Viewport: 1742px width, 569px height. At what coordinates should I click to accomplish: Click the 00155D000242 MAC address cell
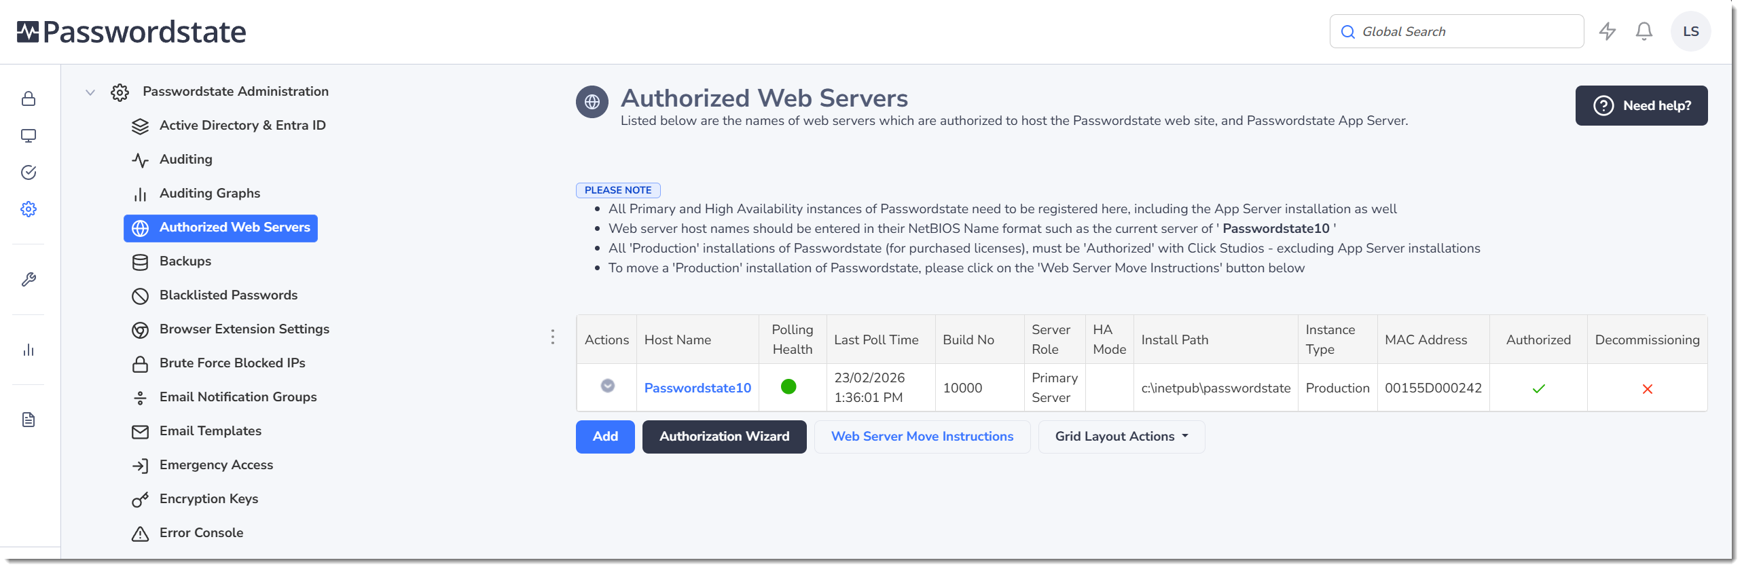tap(1433, 388)
